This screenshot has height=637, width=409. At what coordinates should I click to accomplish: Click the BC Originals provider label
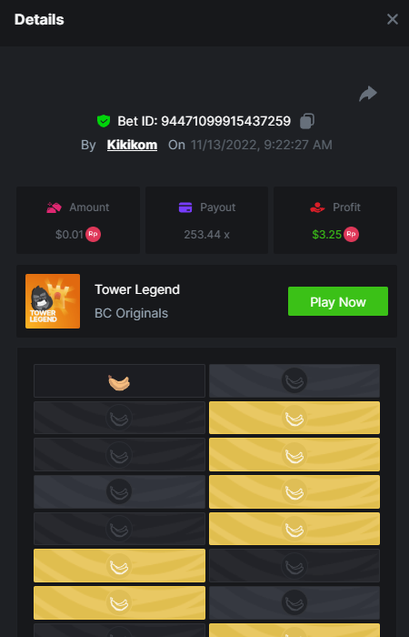click(x=131, y=313)
